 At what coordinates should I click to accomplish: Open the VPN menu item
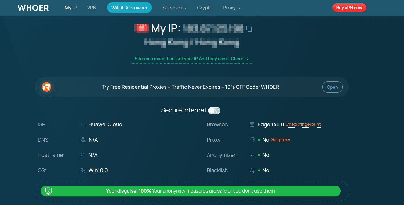pos(92,8)
